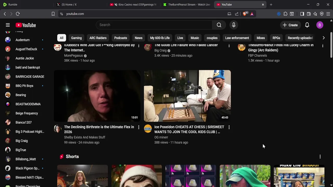
Task: Open the account avatar menu
Action: 320,25
